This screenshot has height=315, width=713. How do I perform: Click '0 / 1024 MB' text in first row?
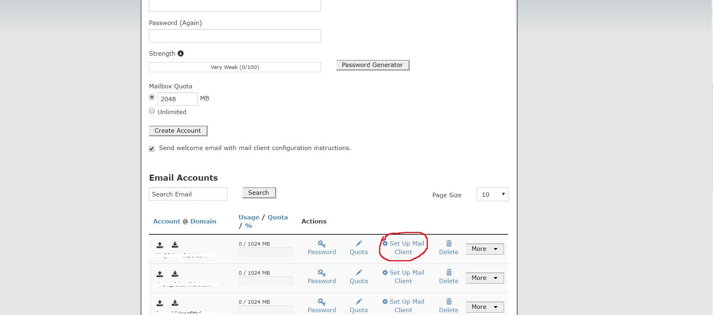[254, 244]
